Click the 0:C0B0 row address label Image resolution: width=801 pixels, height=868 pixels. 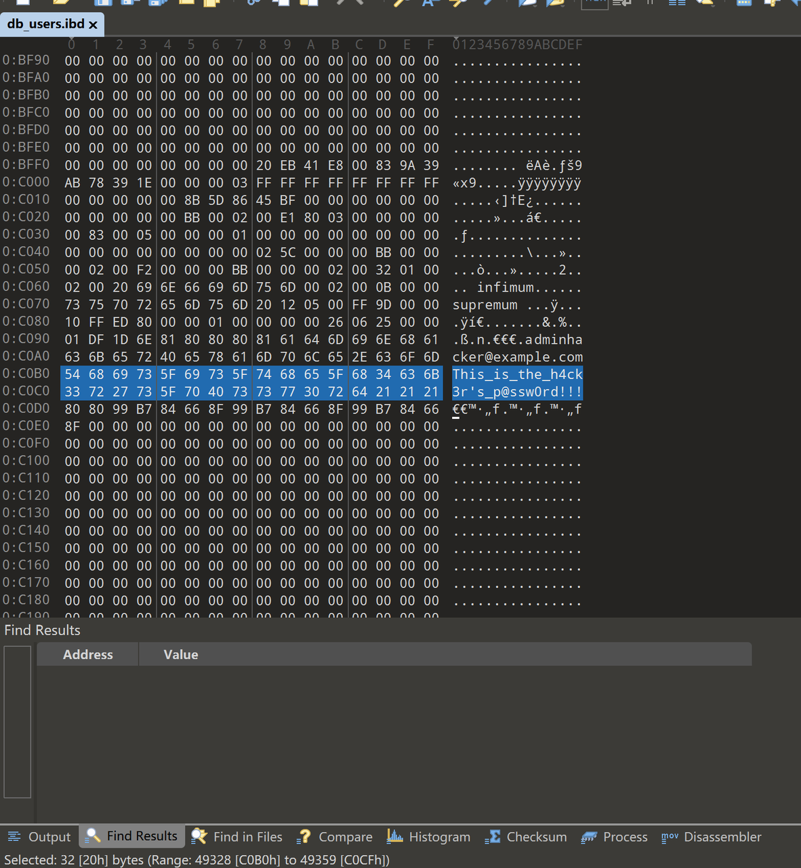pyautogui.click(x=26, y=374)
